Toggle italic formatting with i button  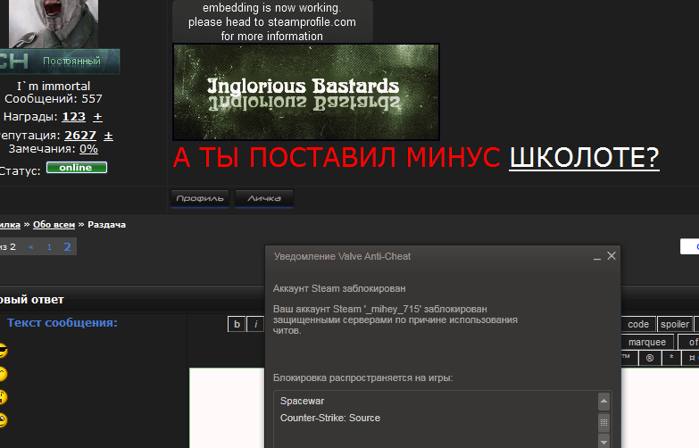255,324
